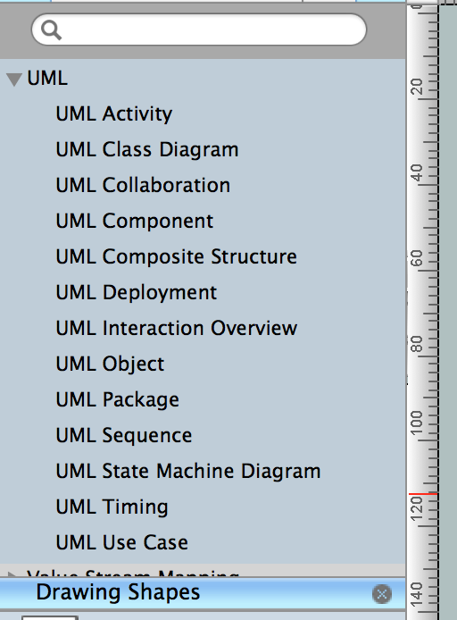Choose the UML Sequence library
Image resolution: width=457 pixels, height=620 pixels.
coord(124,436)
